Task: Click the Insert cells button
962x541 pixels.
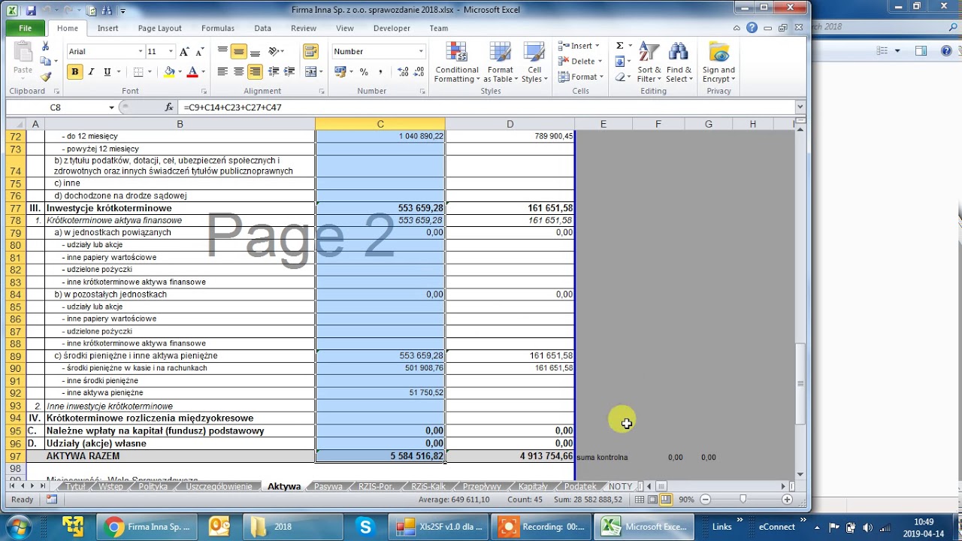Action: (x=579, y=46)
